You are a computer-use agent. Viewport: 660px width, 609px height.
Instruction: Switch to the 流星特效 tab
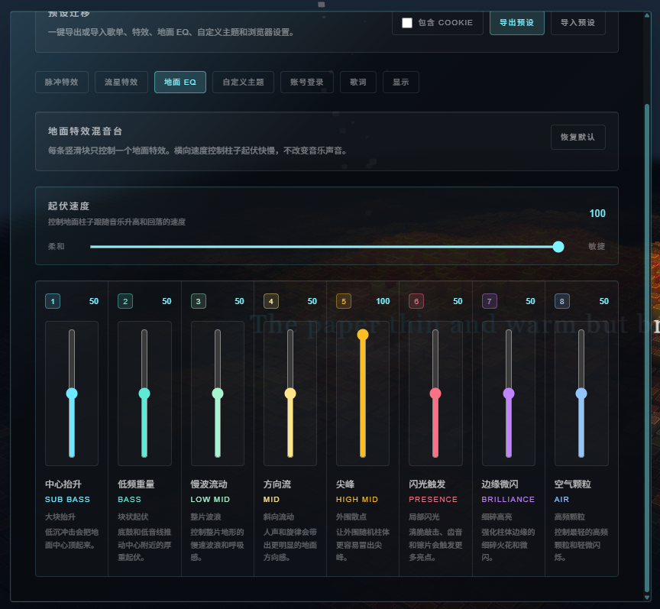point(121,82)
